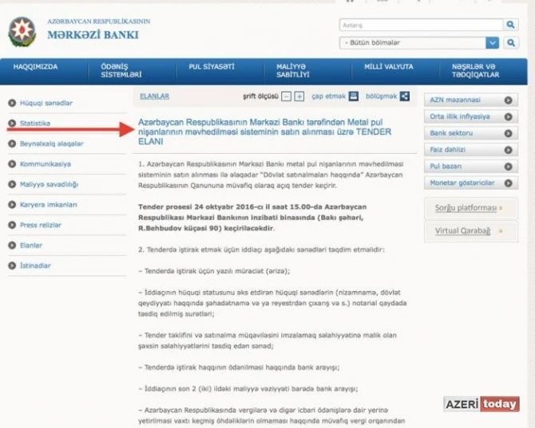Viewport: 535px width, 428px height.
Task: Click arrow icon on Faiz dəhlizi
Action: coord(508,150)
